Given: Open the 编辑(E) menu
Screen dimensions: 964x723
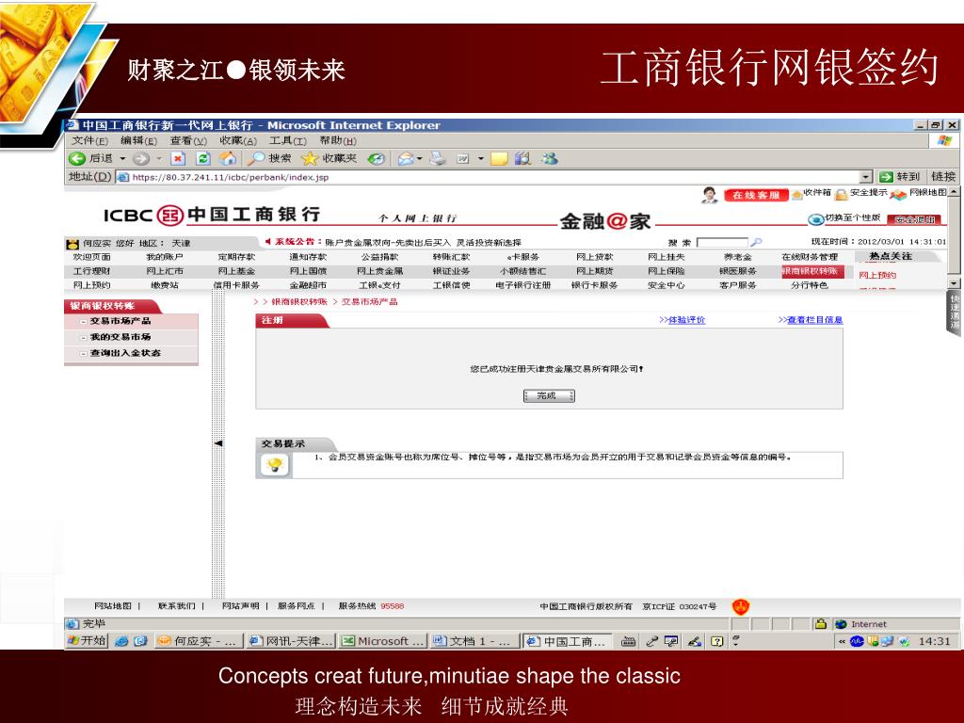Looking at the screenshot, I should click(x=139, y=141).
